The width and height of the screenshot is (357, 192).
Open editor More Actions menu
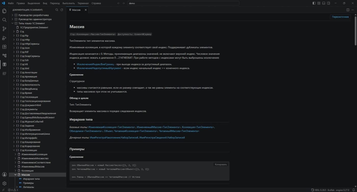[353, 10]
